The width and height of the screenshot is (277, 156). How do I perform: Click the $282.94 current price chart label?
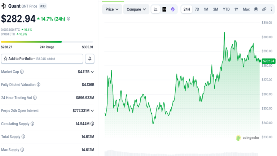[268, 61]
